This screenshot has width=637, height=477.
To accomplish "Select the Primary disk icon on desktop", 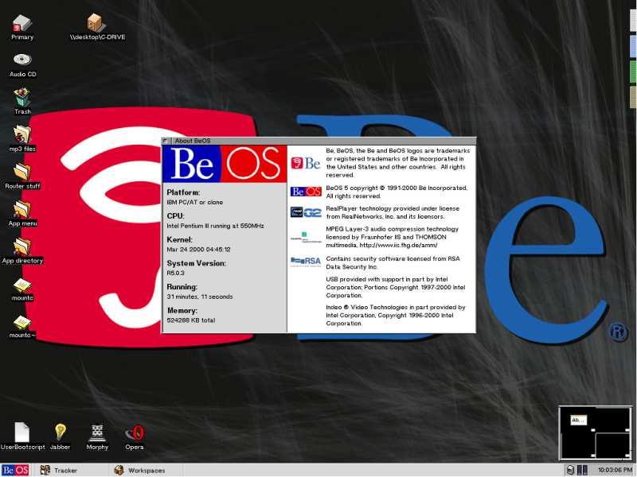I will [22, 23].
